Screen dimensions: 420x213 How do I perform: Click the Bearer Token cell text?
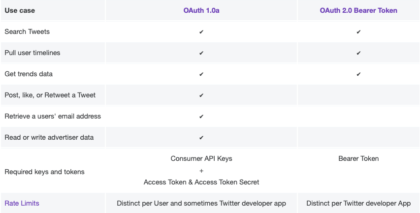(x=358, y=158)
